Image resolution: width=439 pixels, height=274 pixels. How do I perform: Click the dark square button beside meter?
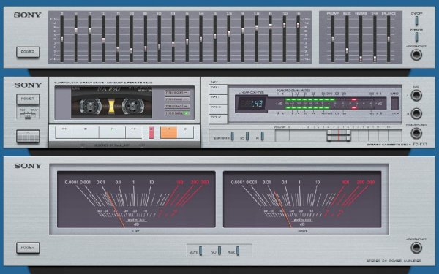pyautogui.click(x=395, y=103)
